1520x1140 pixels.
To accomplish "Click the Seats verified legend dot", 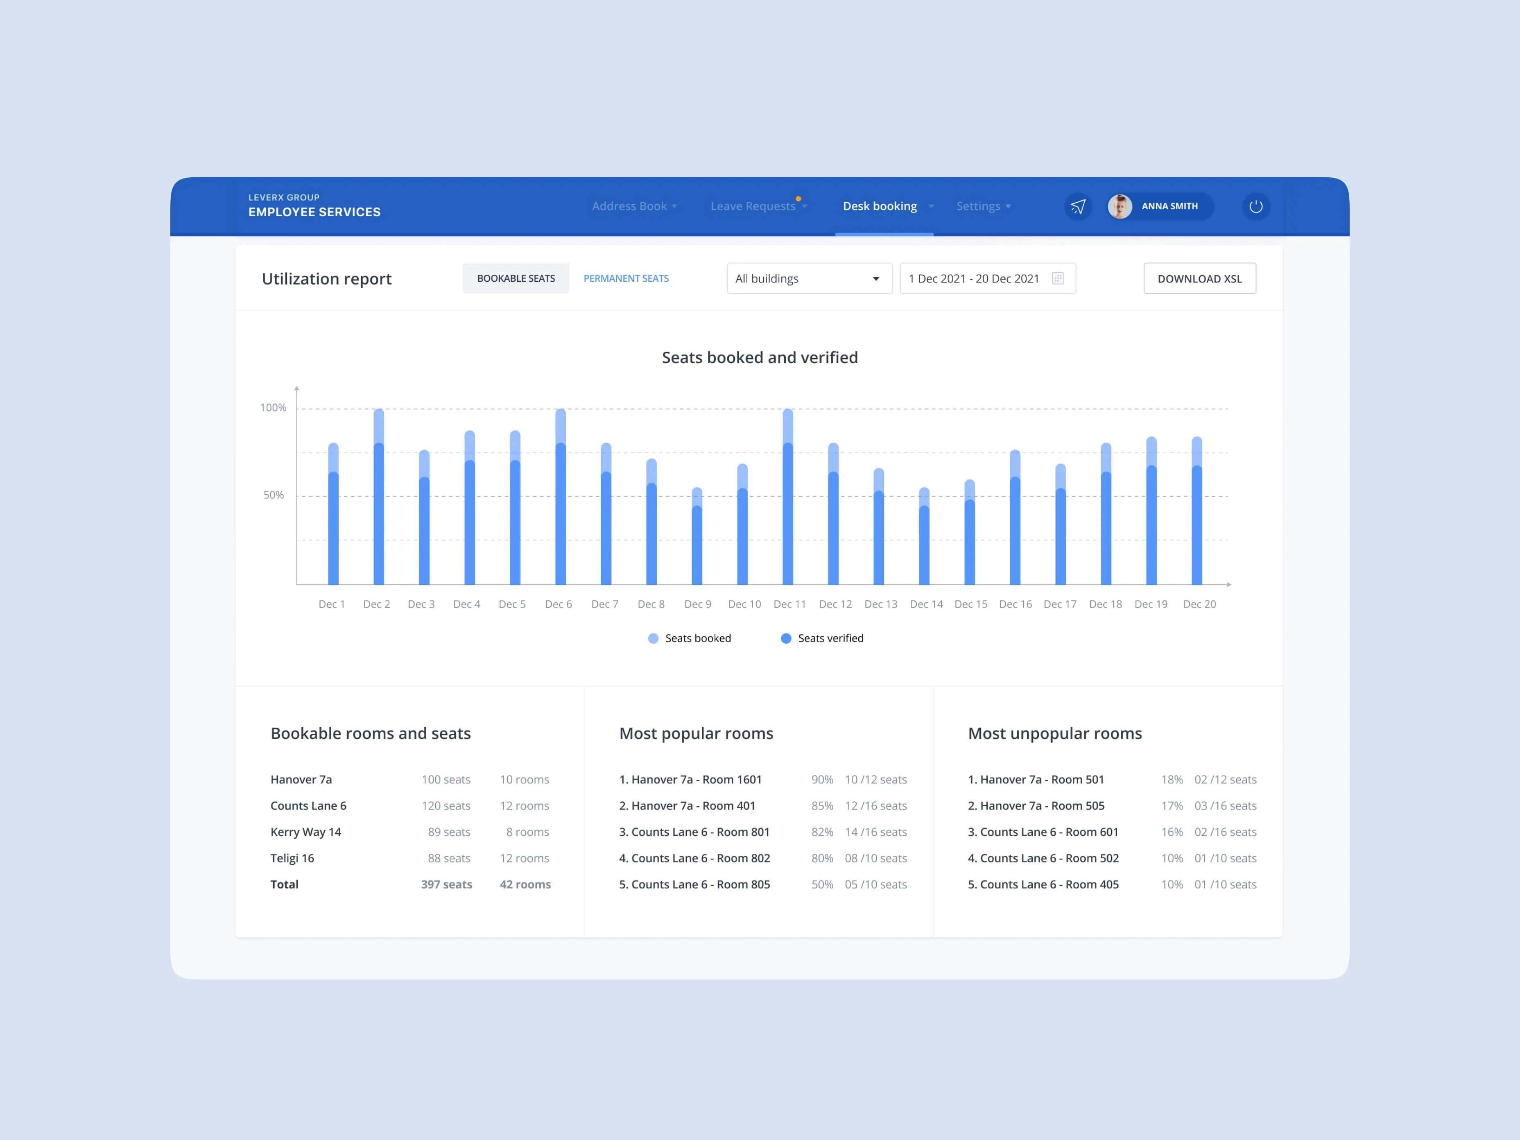I will tap(785, 638).
